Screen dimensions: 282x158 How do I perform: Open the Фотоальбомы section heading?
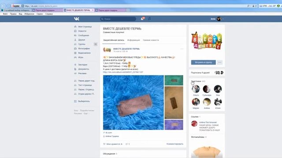[x=198, y=137]
